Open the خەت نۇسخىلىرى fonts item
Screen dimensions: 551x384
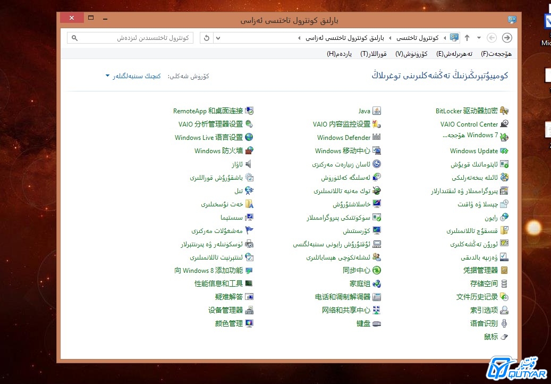(222, 204)
